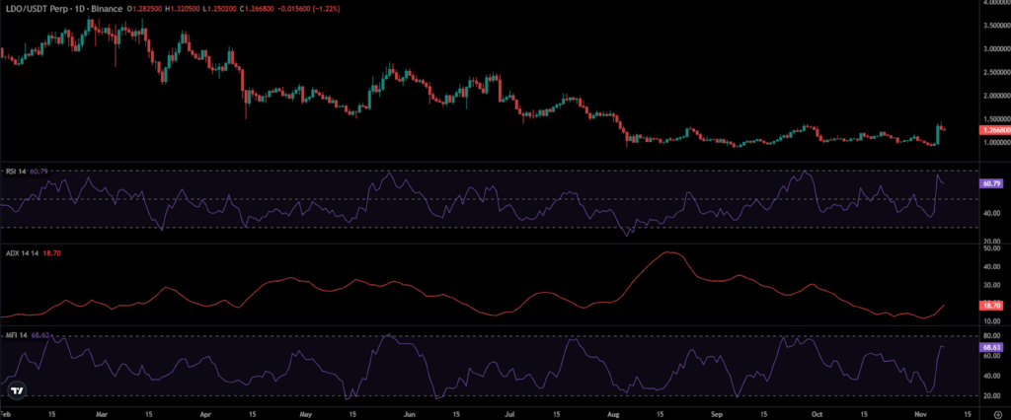This screenshot has width=1011, height=420.
Task: Click the purple 60.79 RSI axis tag
Action: tap(990, 183)
